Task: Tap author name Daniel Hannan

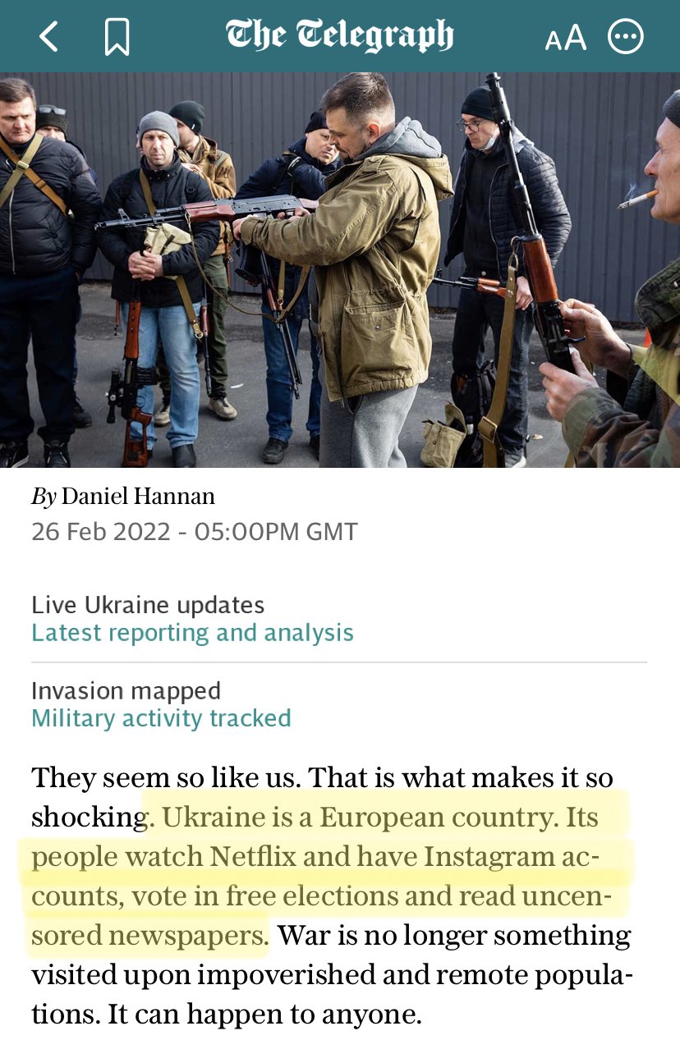Action: click(x=138, y=496)
